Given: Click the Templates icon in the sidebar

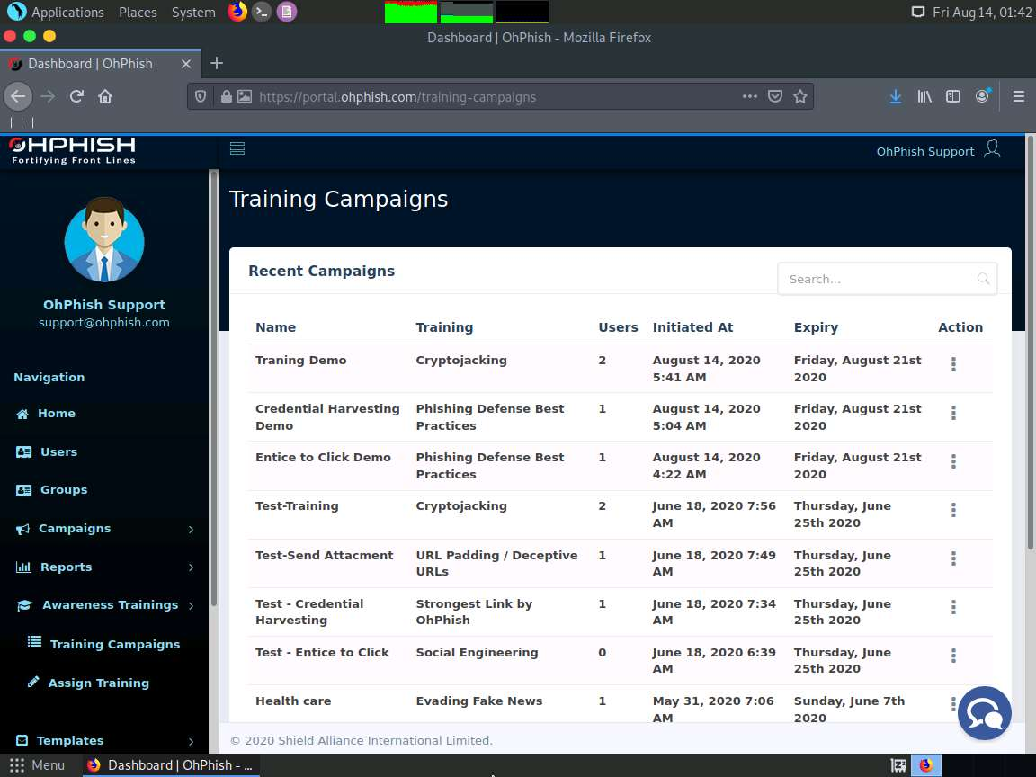Looking at the screenshot, I should (22, 741).
